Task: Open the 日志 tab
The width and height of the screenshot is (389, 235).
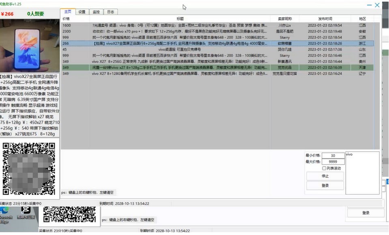Action: click(111, 12)
